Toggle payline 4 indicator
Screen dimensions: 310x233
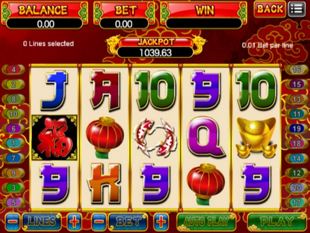14,69
